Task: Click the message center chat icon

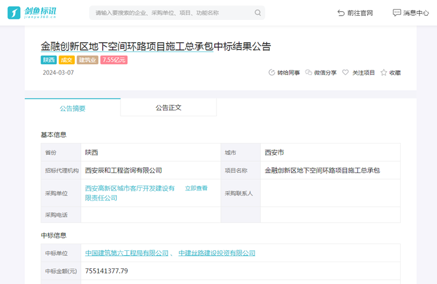Action: tap(397, 12)
